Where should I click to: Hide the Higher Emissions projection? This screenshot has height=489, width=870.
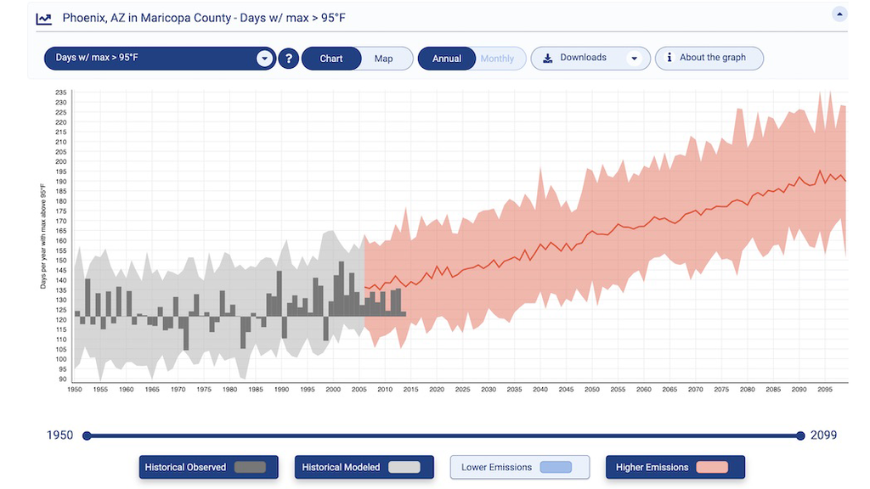coord(675,466)
